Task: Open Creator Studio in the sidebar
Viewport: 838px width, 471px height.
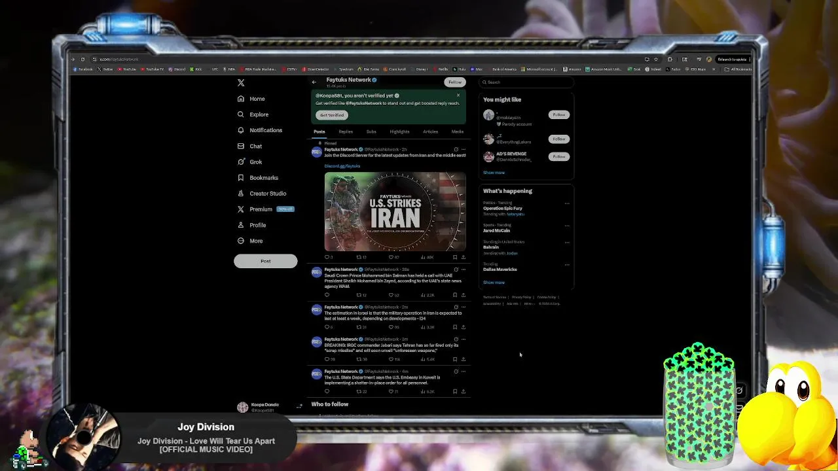Action: (x=262, y=193)
